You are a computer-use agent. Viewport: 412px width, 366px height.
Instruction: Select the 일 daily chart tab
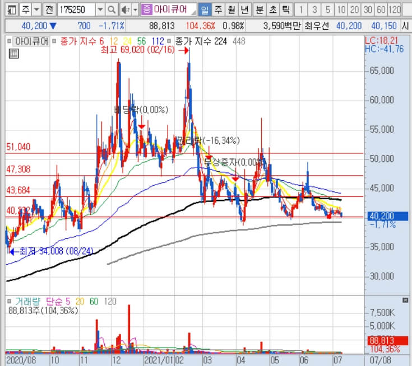(x=205, y=10)
